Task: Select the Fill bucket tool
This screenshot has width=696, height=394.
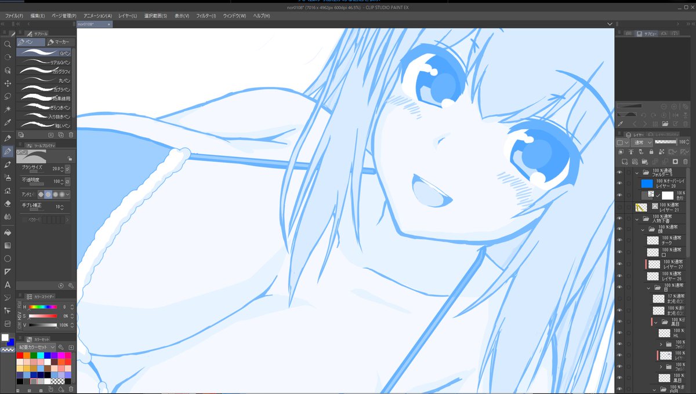Action: pos(8,232)
